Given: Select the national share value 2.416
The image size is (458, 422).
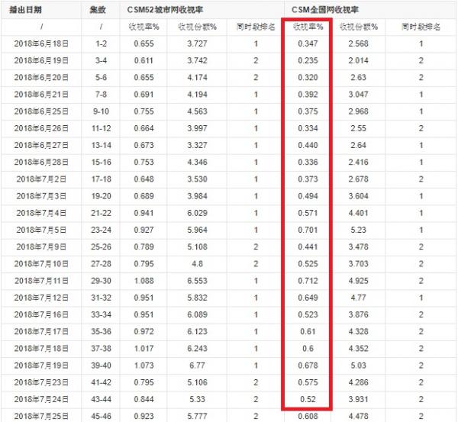Looking at the screenshot, I should point(359,163).
